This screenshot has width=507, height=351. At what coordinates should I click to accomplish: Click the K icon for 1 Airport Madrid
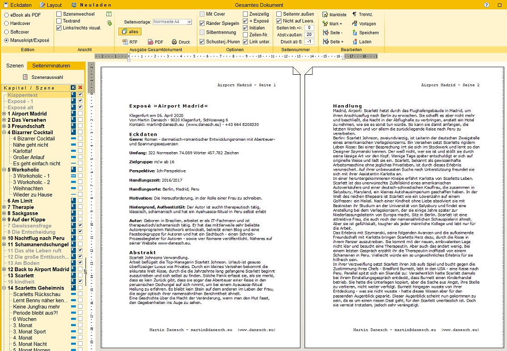coord(73,113)
